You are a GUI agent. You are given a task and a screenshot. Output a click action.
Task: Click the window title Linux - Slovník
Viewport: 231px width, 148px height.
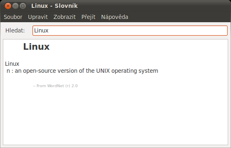pos(55,6)
